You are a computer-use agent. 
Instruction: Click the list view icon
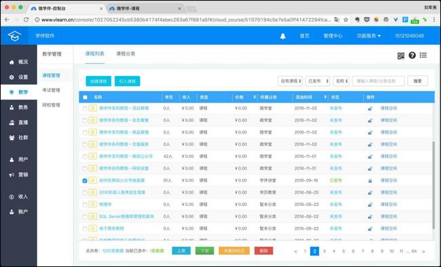click(x=423, y=56)
